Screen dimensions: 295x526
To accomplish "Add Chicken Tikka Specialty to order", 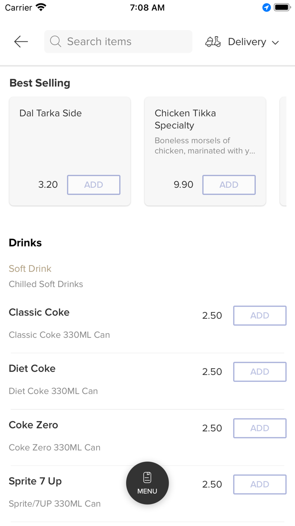I will pos(229,185).
